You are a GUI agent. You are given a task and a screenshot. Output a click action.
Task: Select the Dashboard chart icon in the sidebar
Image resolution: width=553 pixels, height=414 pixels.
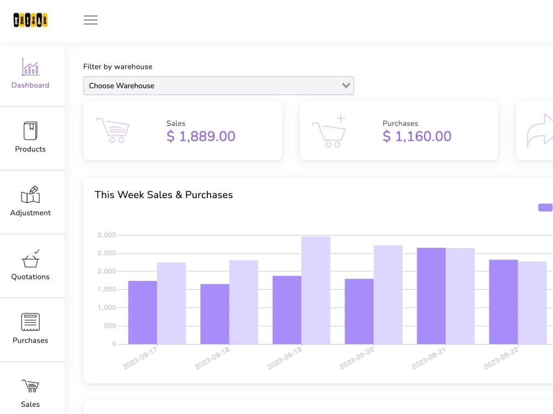click(30, 67)
